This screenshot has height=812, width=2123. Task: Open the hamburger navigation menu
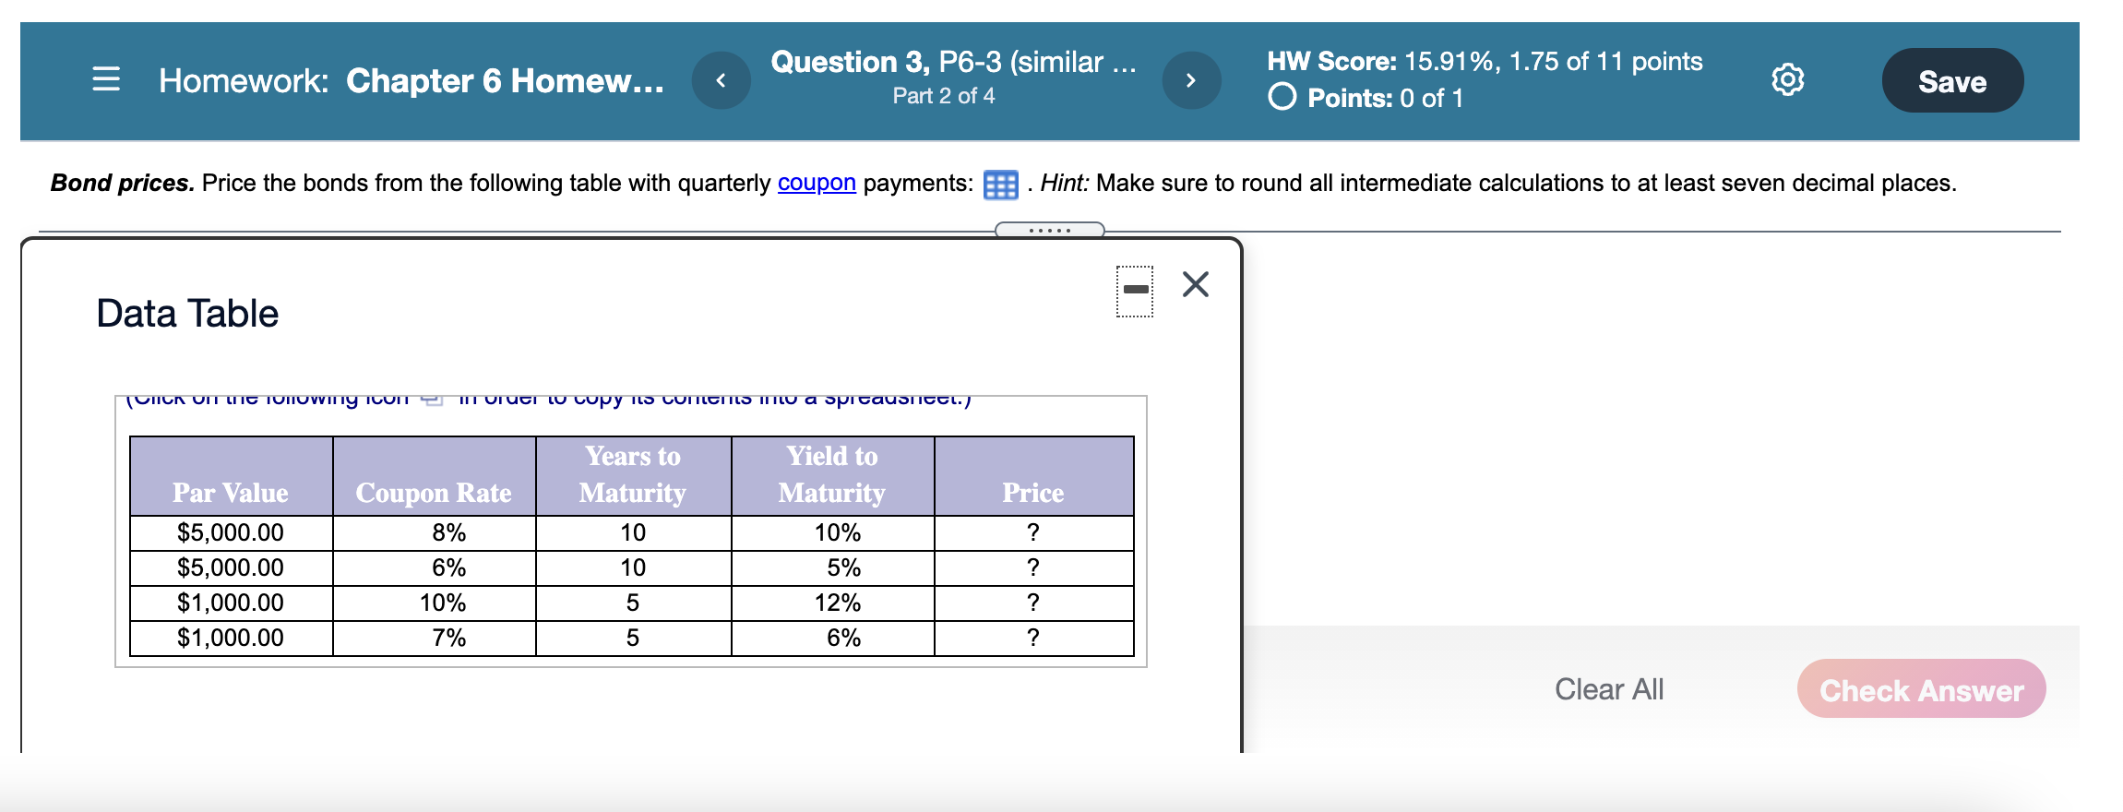pos(106,79)
